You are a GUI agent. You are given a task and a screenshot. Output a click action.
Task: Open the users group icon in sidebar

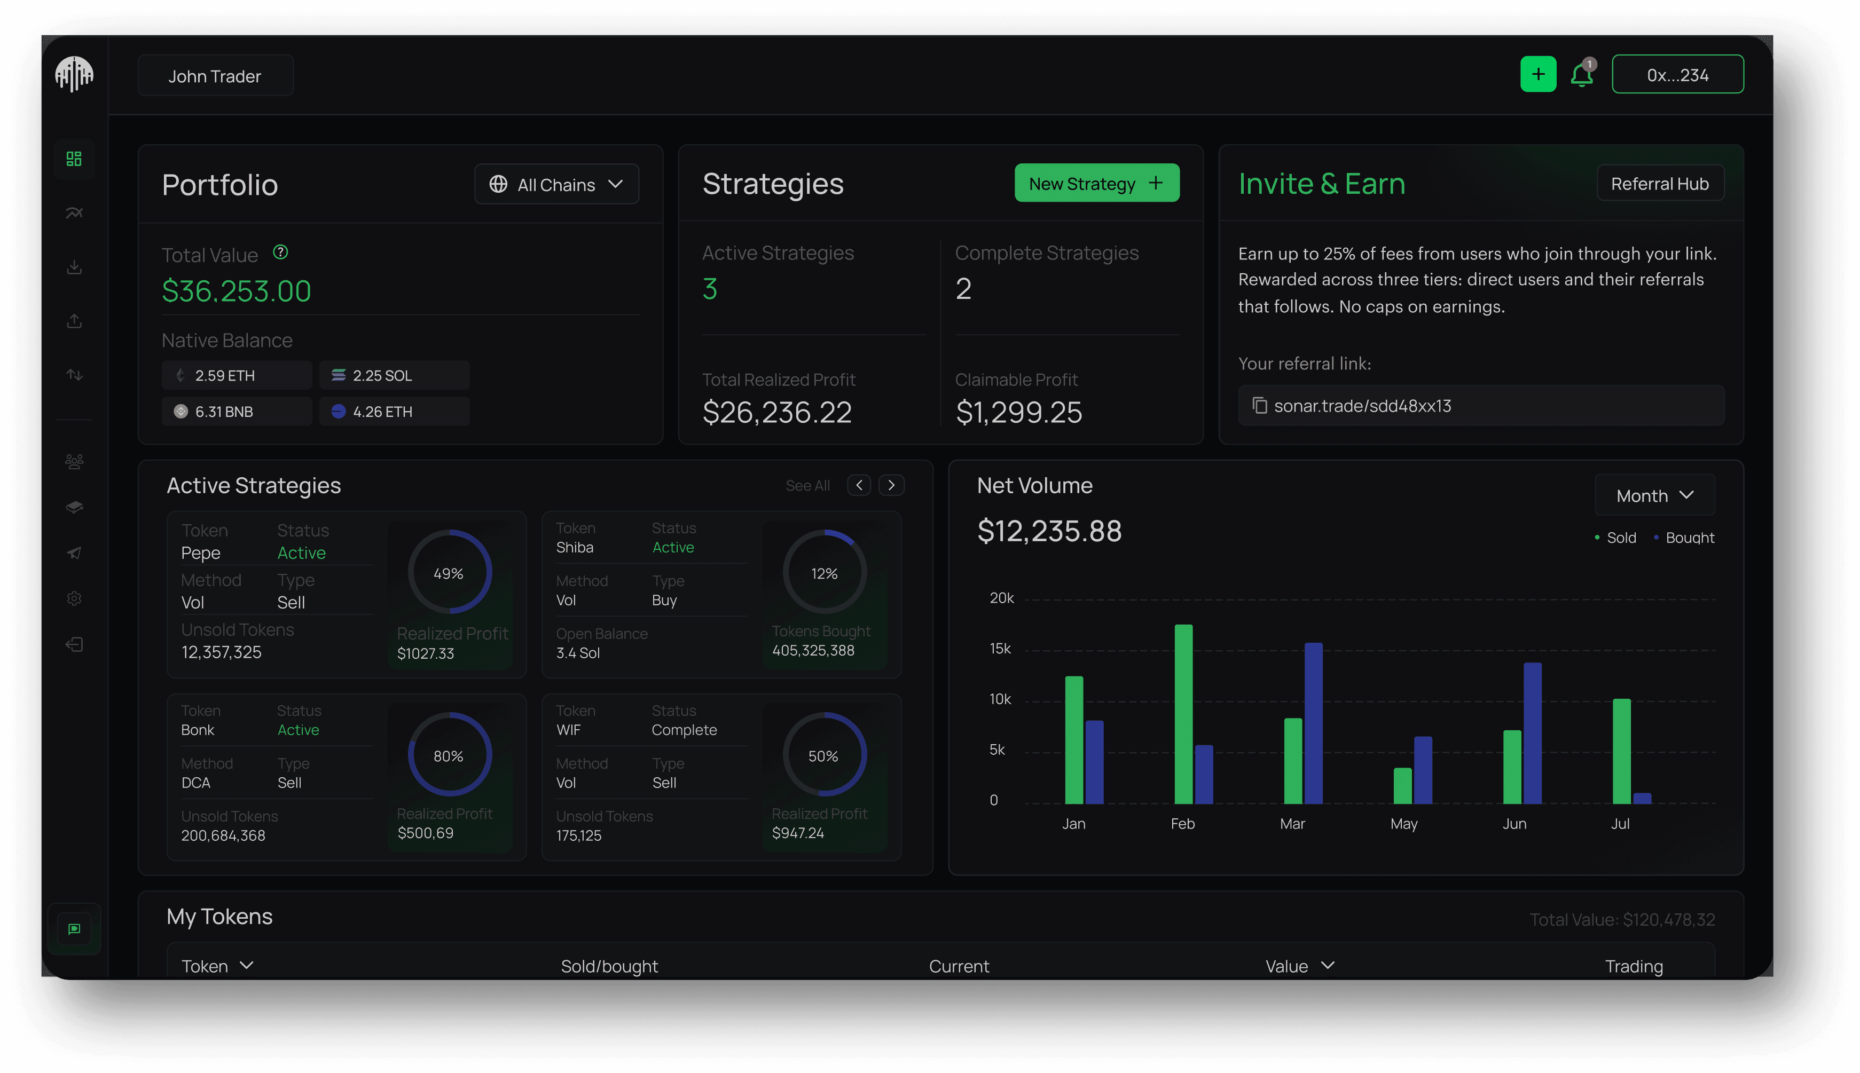[x=74, y=461]
